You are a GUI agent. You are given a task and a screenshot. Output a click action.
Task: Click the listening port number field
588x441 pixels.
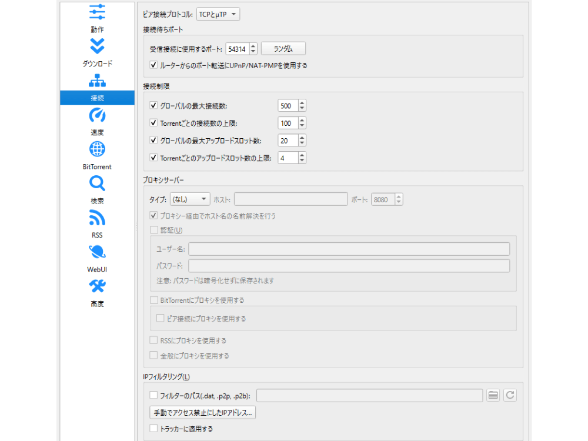point(237,49)
